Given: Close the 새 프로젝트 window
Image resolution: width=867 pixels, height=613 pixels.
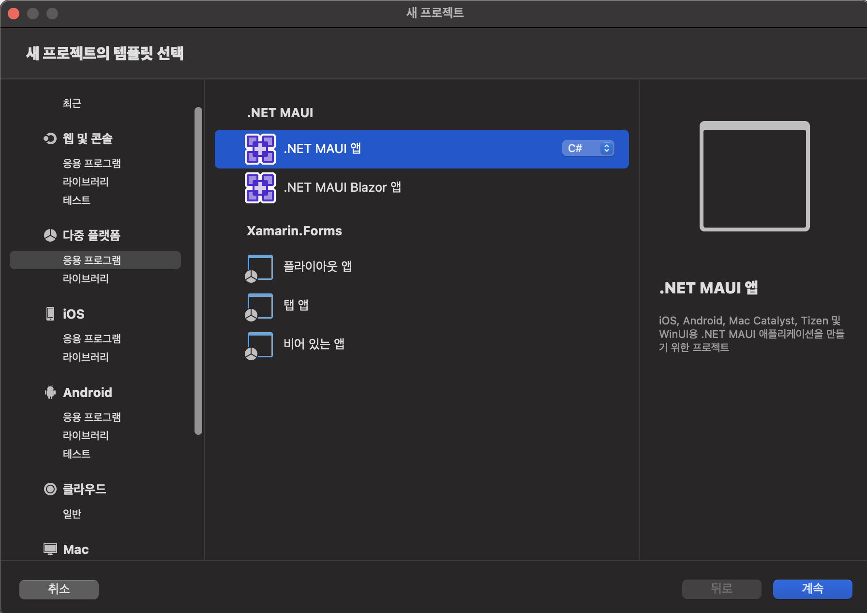Looking at the screenshot, I should click(x=14, y=14).
